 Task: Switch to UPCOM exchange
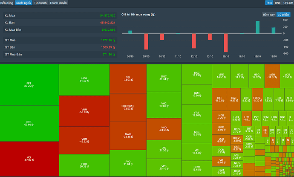pyautogui.click(x=288, y=3)
